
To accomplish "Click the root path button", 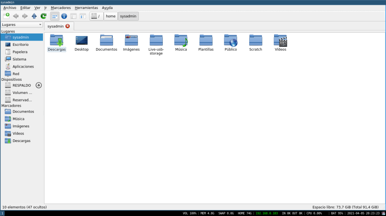I will click(96, 16).
